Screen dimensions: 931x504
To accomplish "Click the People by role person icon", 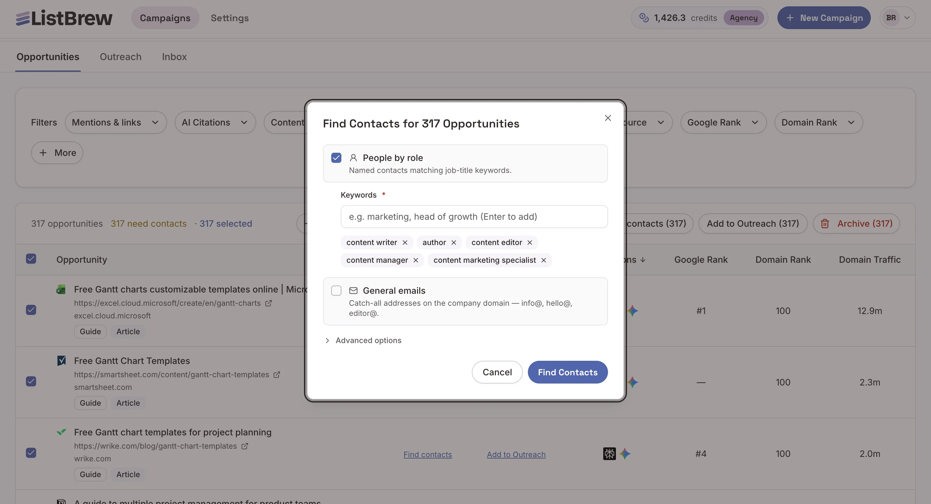I will coord(353,158).
